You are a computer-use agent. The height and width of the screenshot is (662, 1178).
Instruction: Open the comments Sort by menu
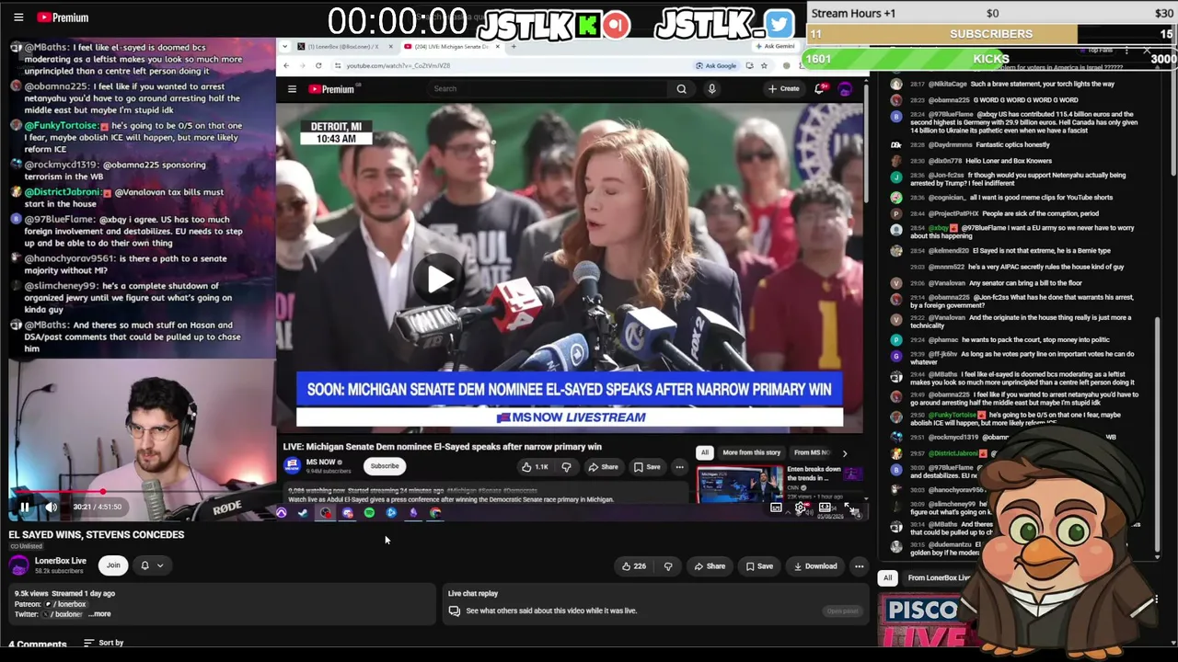point(104,643)
